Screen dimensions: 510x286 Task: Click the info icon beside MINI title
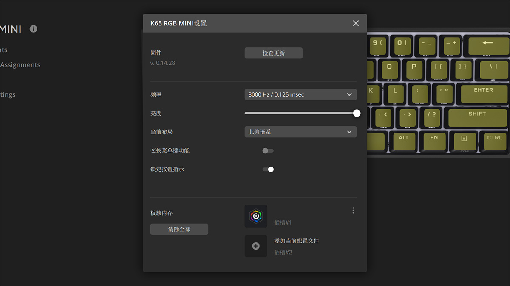tap(34, 29)
